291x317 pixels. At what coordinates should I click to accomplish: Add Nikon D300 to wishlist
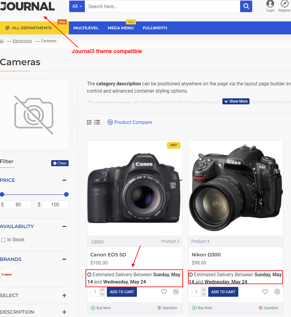coord(265,292)
